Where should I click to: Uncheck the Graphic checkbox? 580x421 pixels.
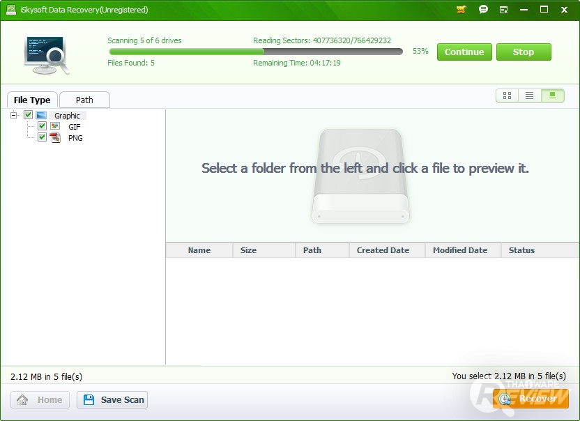pos(28,115)
